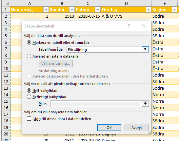Enable 'Lägg till dessa data i datamodellen'

tap(29, 119)
